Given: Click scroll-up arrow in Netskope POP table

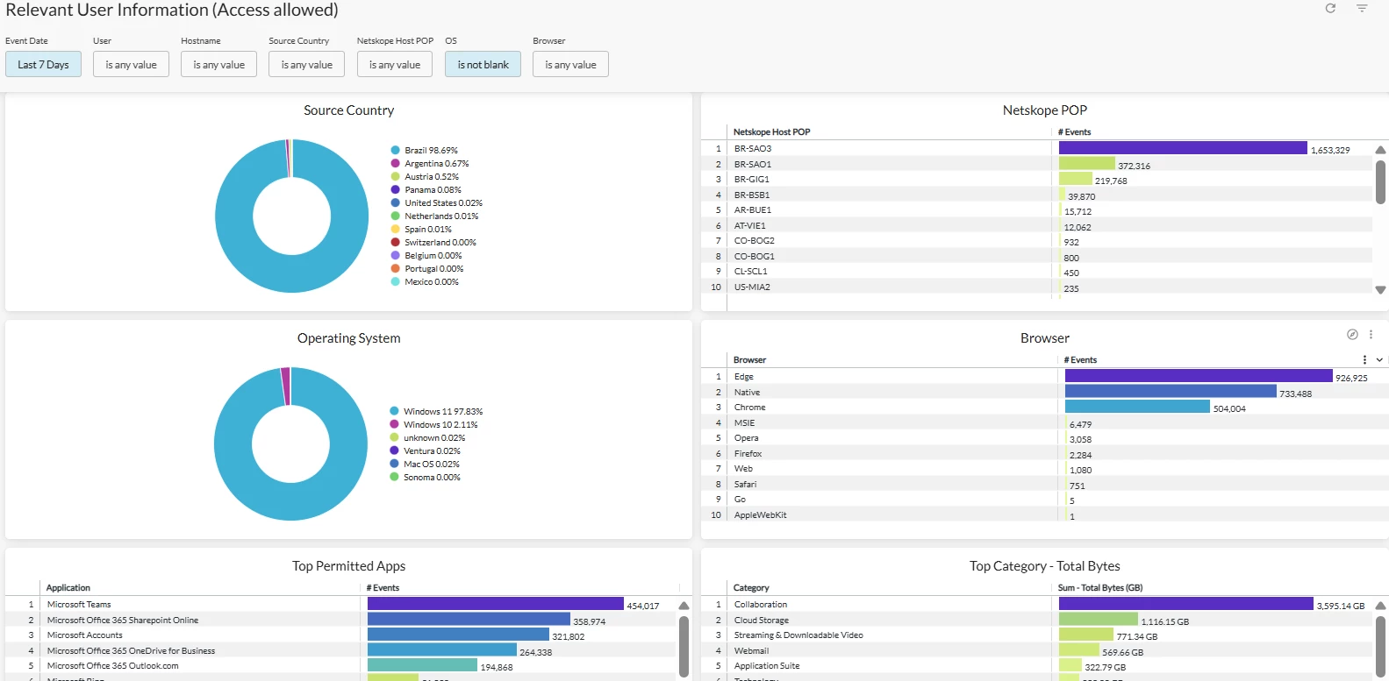Looking at the screenshot, I should [1380, 149].
